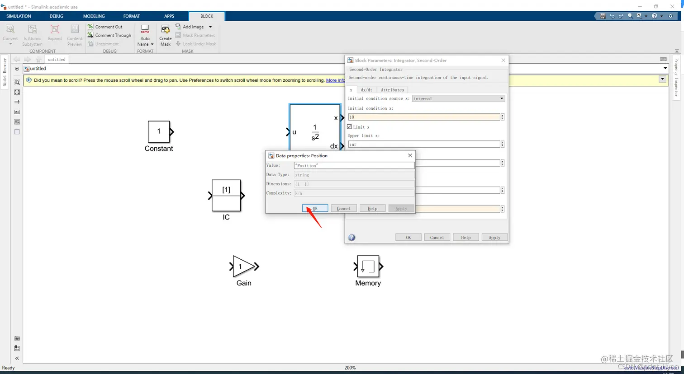This screenshot has height=374, width=684.
Task: Click Comment Out
Action: 105,27
